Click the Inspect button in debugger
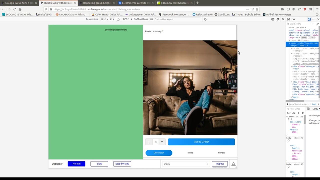The width and height of the screenshot is (320, 180). pyautogui.click(x=220, y=164)
